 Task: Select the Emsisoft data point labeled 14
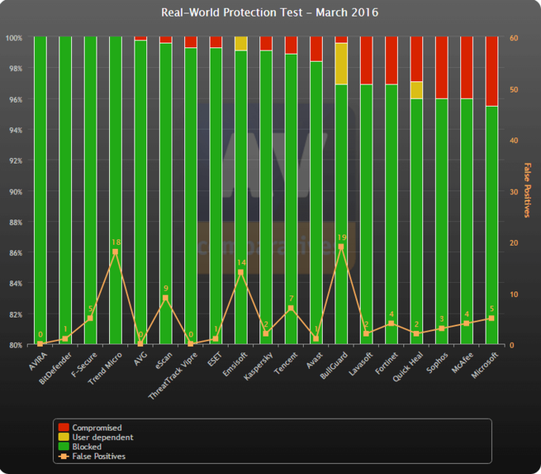(x=240, y=273)
